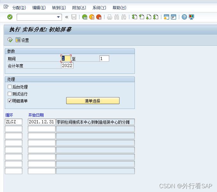
Task: Open the 转到(G) menu
Action: pyautogui.click(x=59, y=8)
